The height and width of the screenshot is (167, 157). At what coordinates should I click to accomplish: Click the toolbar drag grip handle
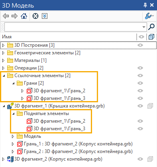point(2,27)
